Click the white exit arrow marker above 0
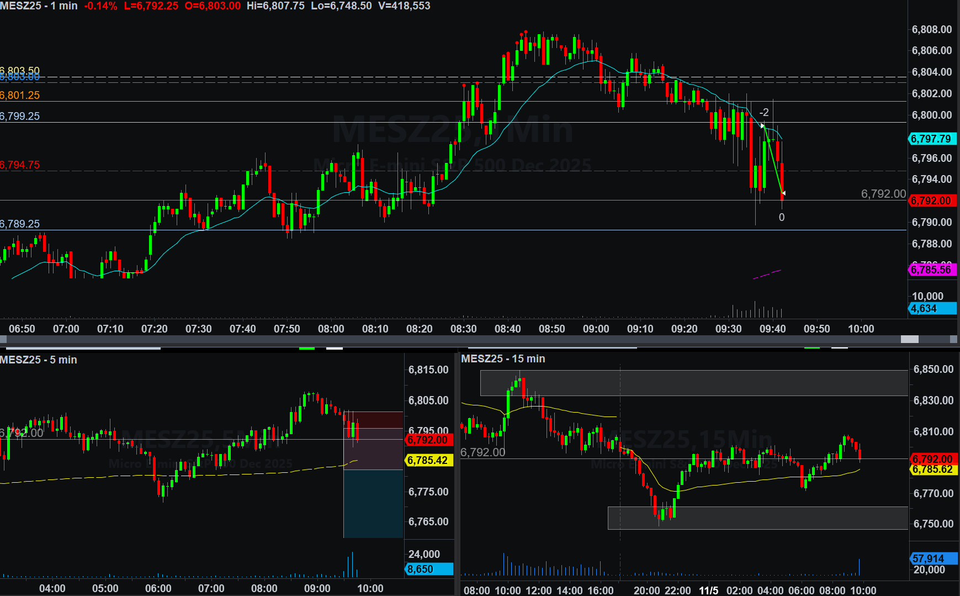Viewport: 960px width, 596px height. (783, 193)
